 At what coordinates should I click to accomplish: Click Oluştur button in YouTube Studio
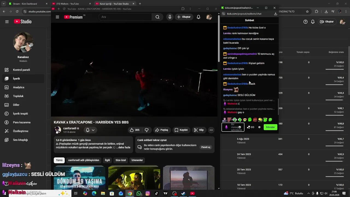pyautogui.click(x=327, y=22)
